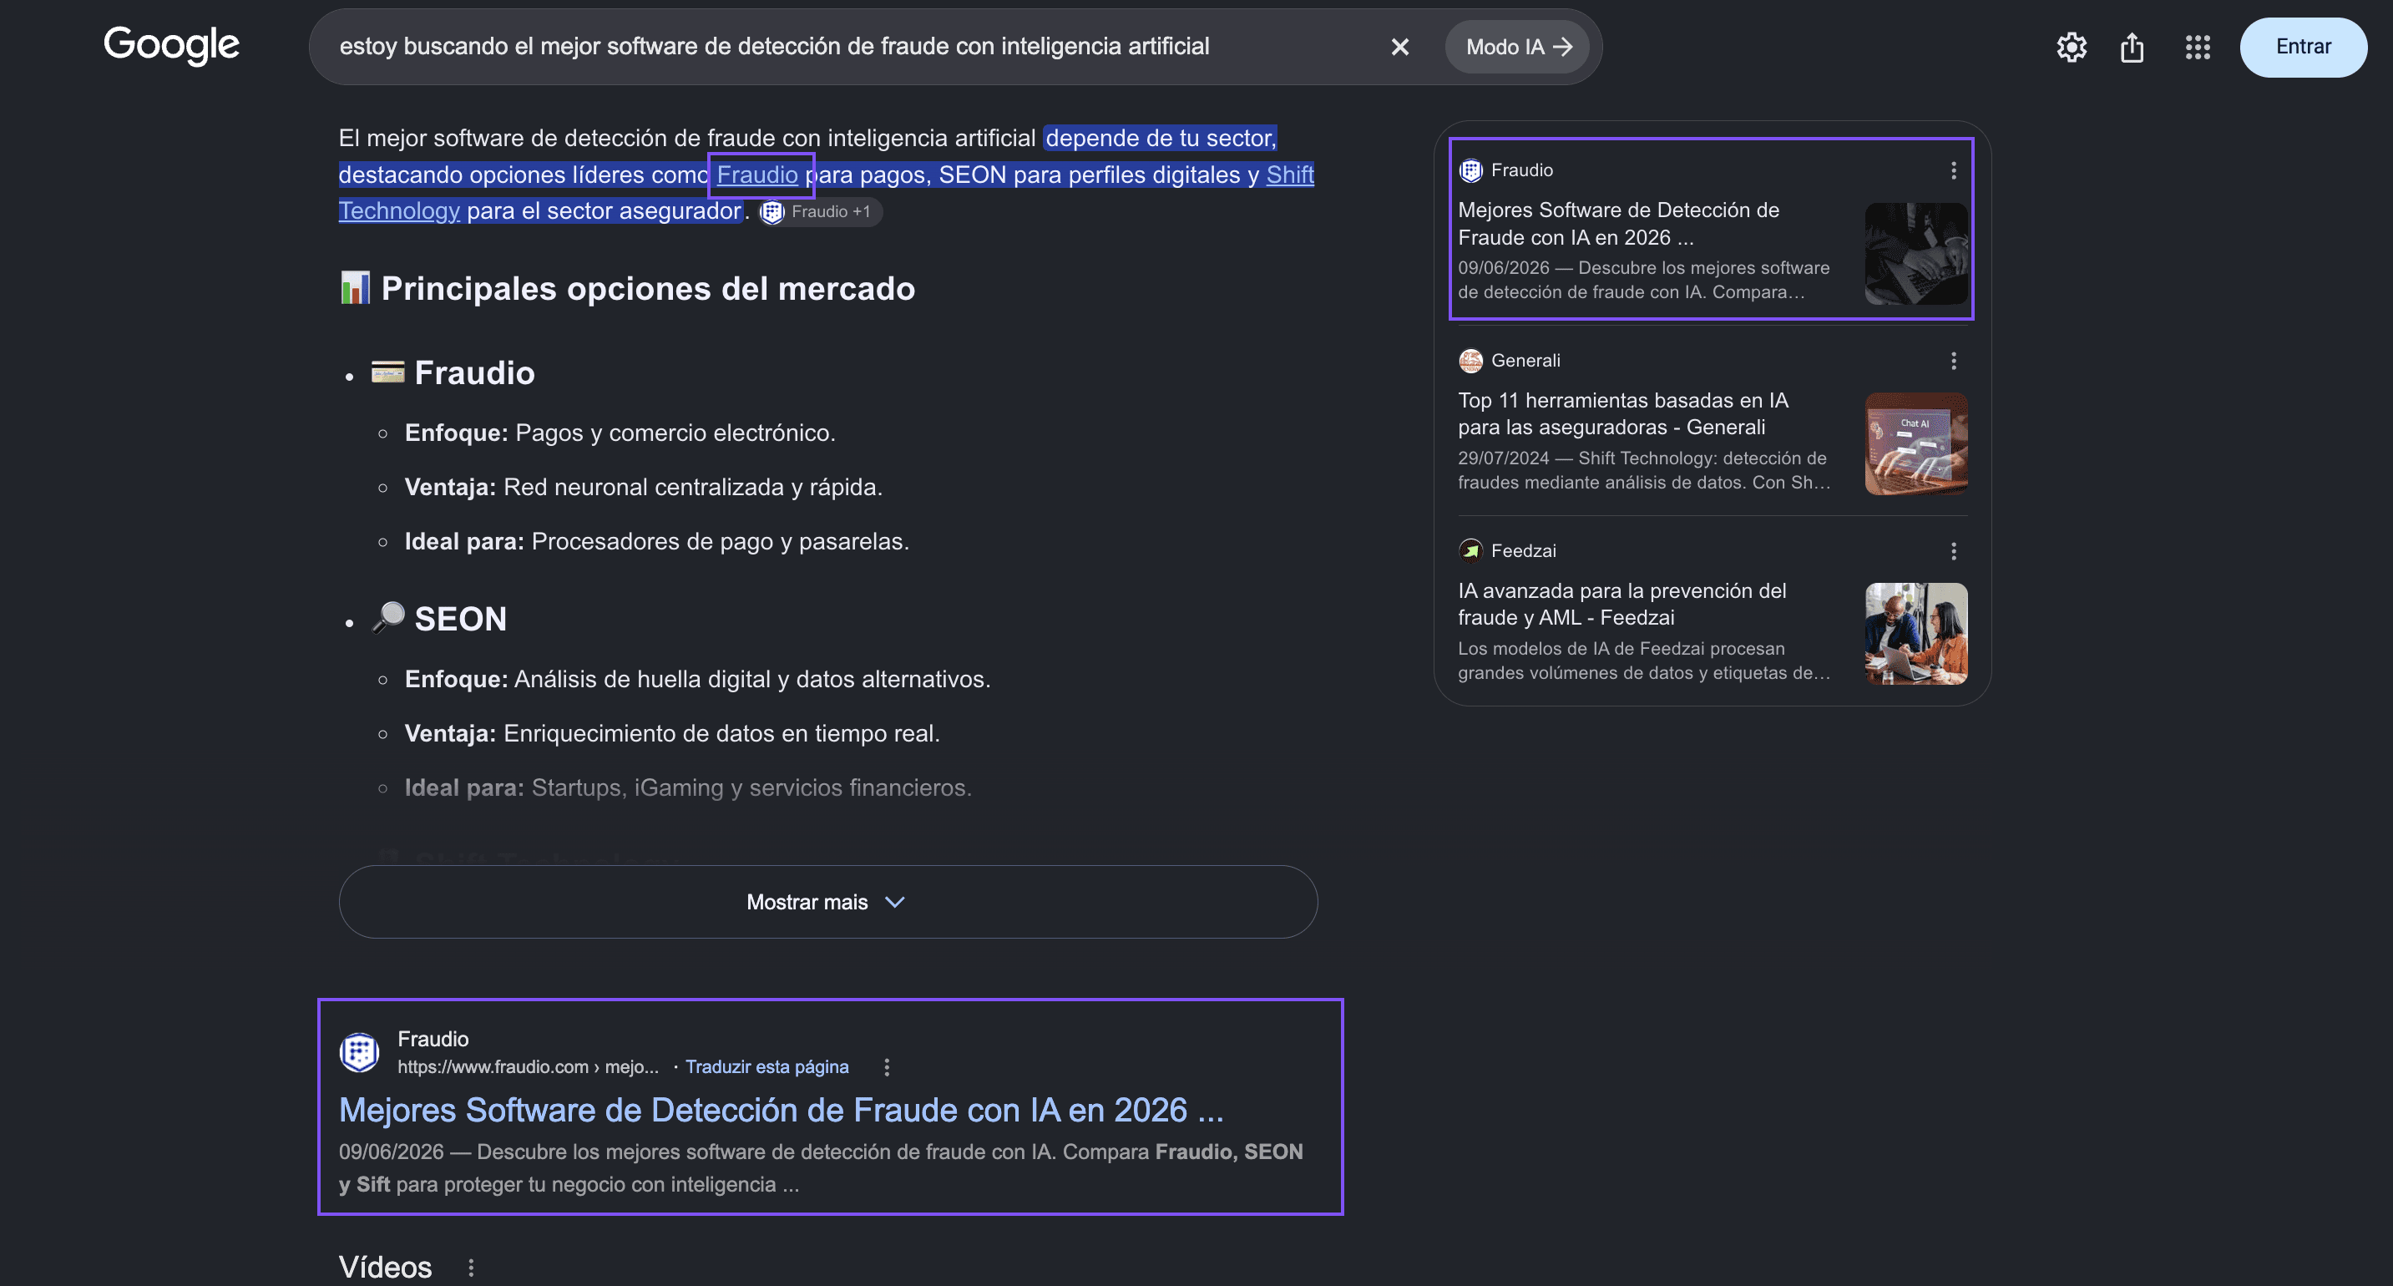The image size is (2393, 1286).
Task: Open three-dot menu next to Vídeos heading
Action: (471, 1268)
